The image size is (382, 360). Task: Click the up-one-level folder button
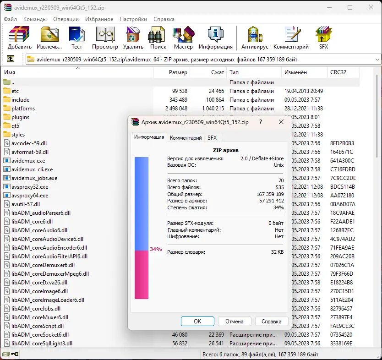pos(10,59)
